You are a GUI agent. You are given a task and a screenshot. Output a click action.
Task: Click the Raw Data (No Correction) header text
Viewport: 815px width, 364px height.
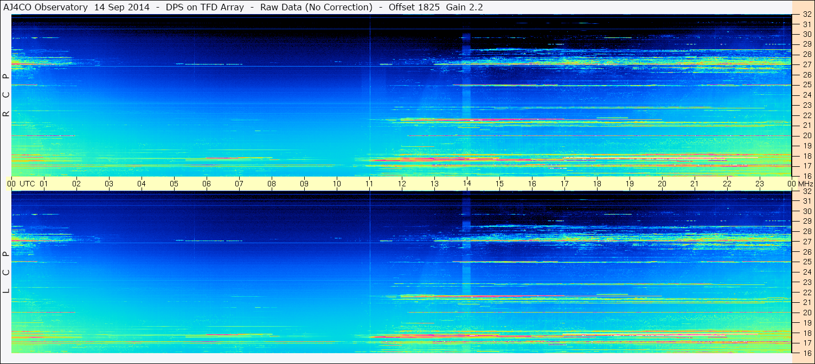coord(316,7)
